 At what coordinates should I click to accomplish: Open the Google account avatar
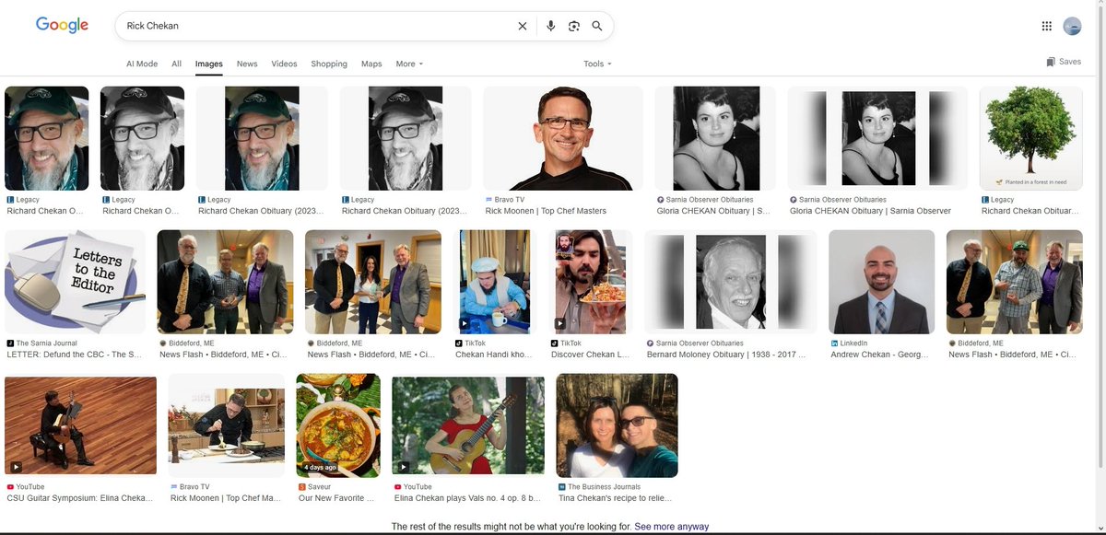[x=1072, y=26]
